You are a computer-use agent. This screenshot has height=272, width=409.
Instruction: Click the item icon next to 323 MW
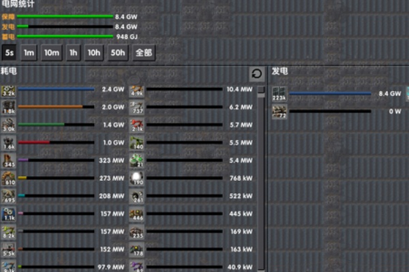[x=9, y=161]
